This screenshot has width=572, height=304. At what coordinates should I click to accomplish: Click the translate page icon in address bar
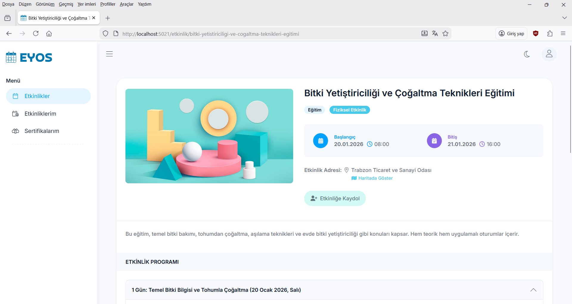(435, 34)
